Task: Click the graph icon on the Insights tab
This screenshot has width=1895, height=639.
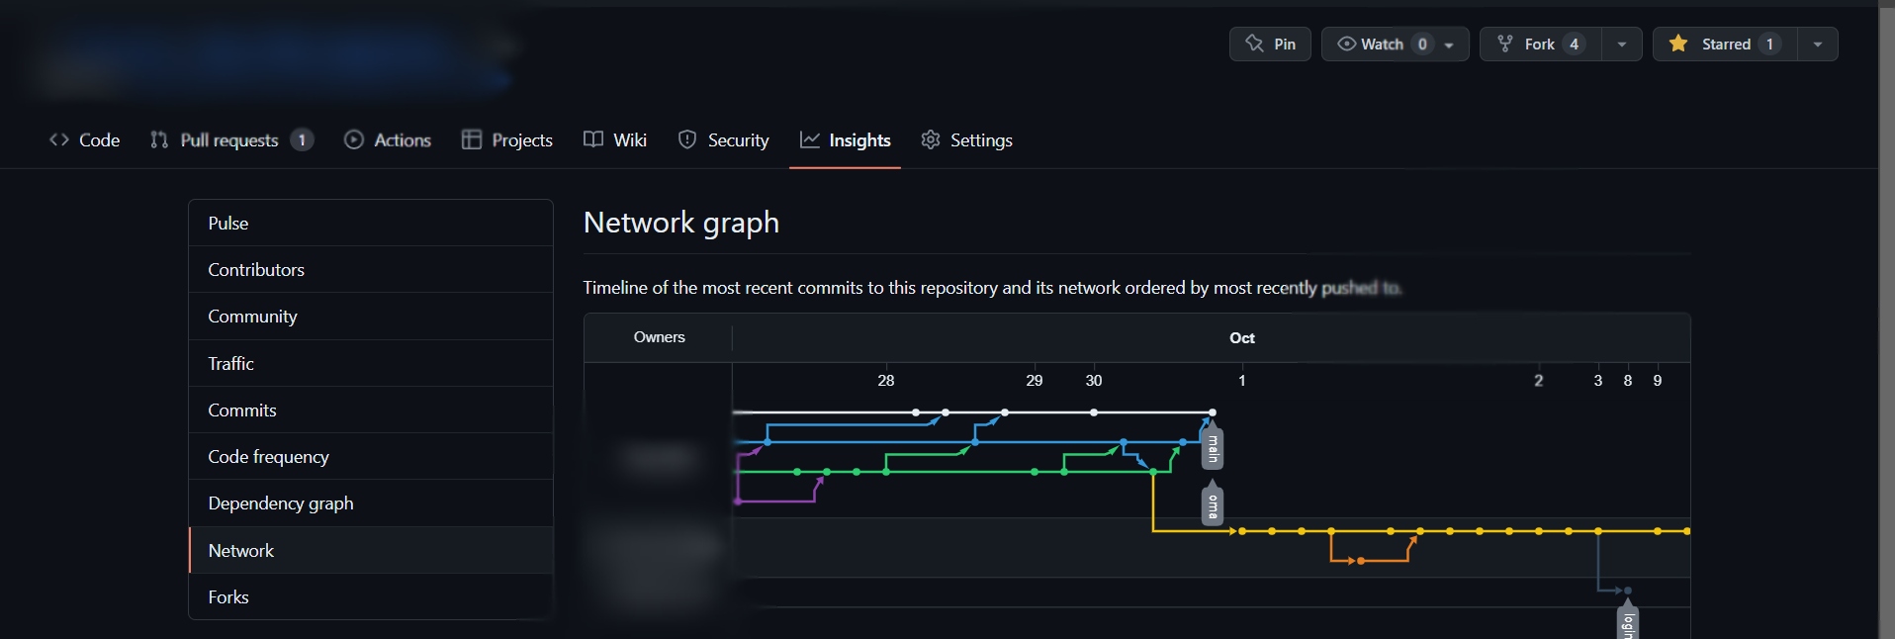Action: pos(809,140)
